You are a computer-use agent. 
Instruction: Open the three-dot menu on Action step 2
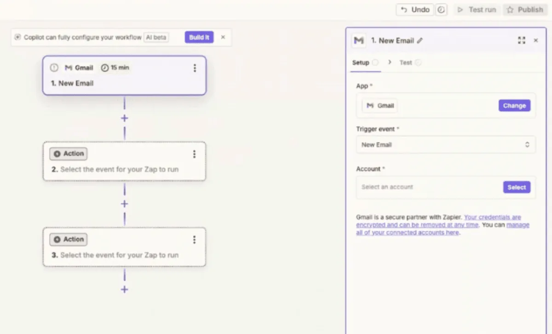(x=194, y=154)
